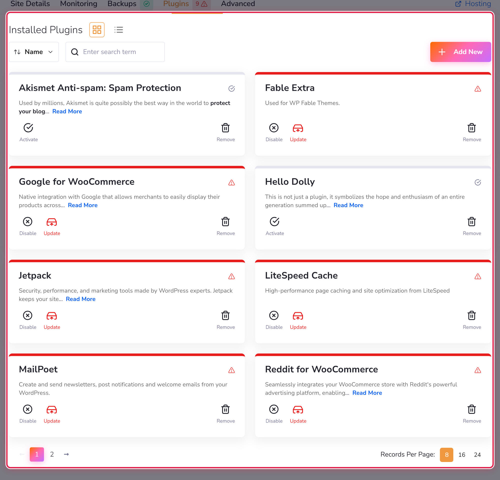Disable the MailPoet plugin

28,414
